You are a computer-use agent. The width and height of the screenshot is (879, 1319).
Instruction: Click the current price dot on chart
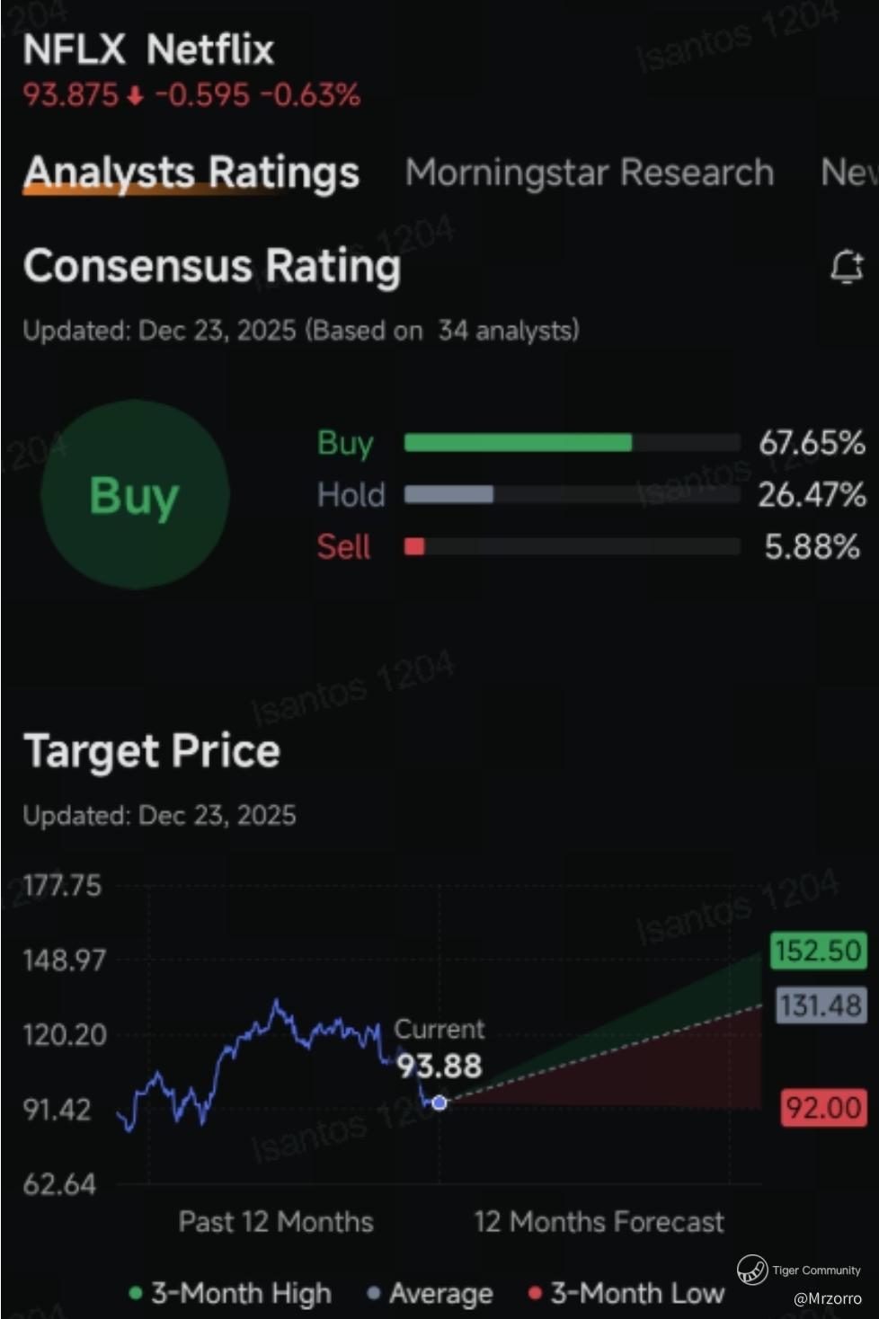coord(439,1102)
